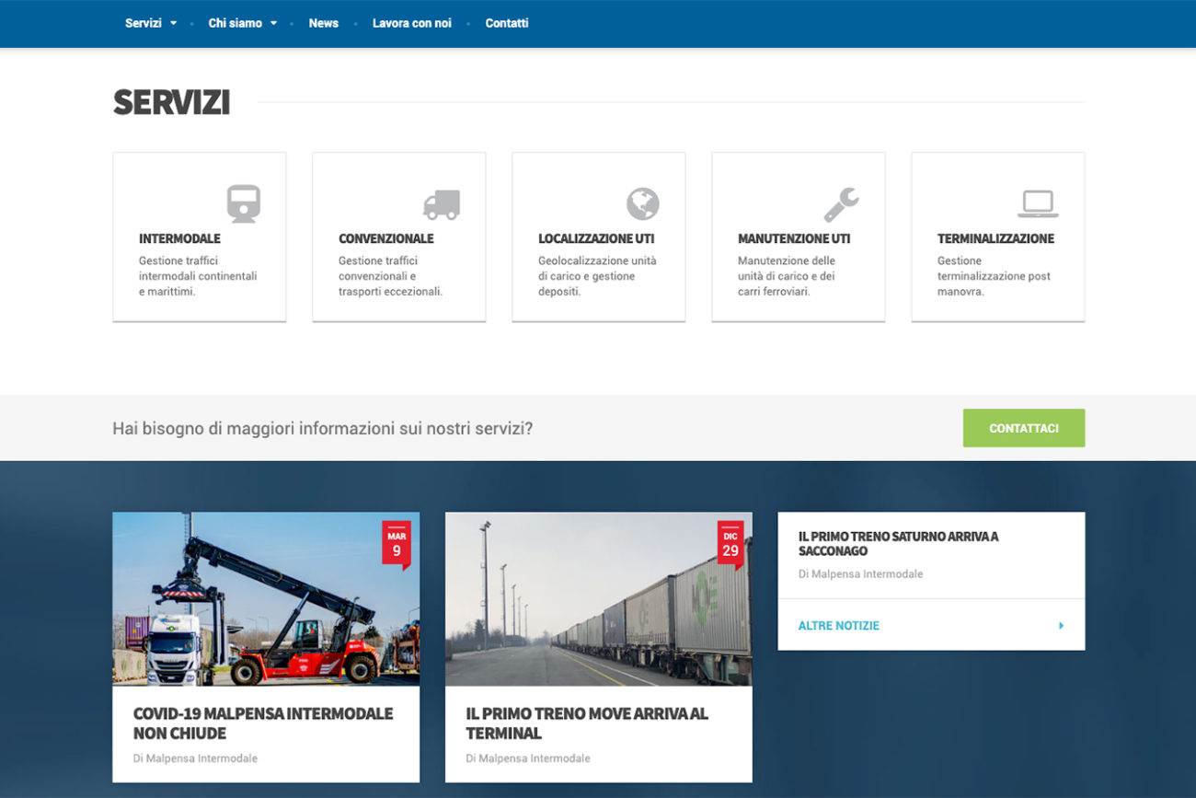The height and width of the screenshot is (798, 1196).
Task: Select the globe icon above Localizzazione UTI
Action: (643, 202)
